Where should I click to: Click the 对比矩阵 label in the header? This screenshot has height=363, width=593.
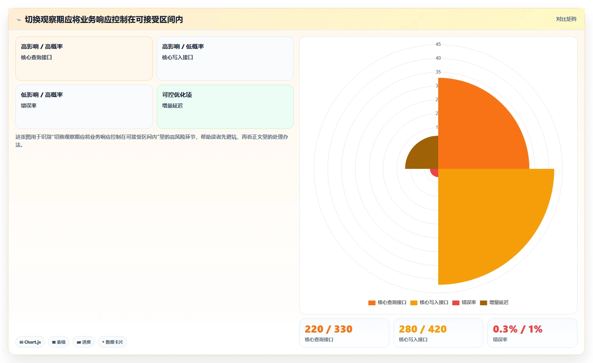(566, 19)
